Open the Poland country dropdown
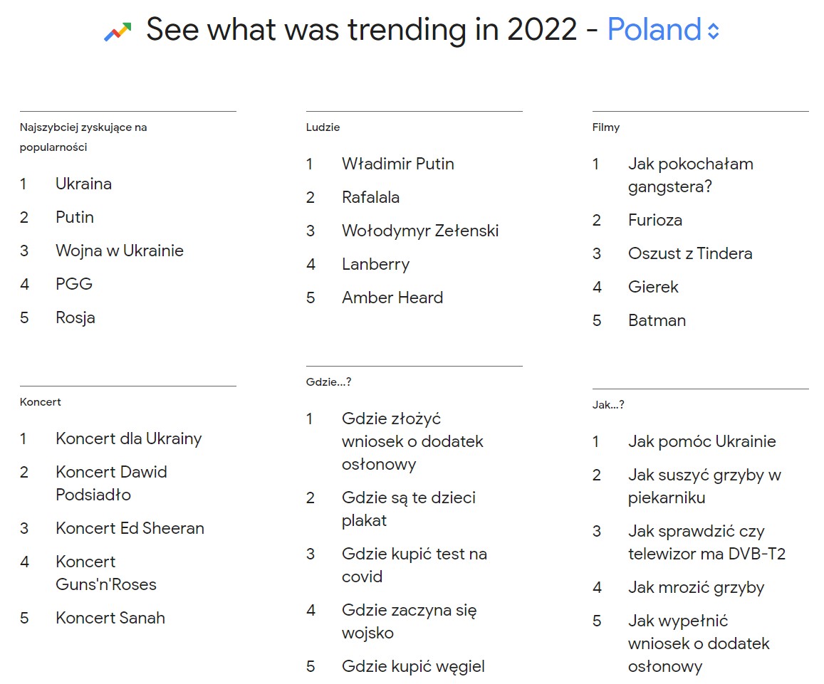Viewport: 824px width, 684px height. (654, 30)
